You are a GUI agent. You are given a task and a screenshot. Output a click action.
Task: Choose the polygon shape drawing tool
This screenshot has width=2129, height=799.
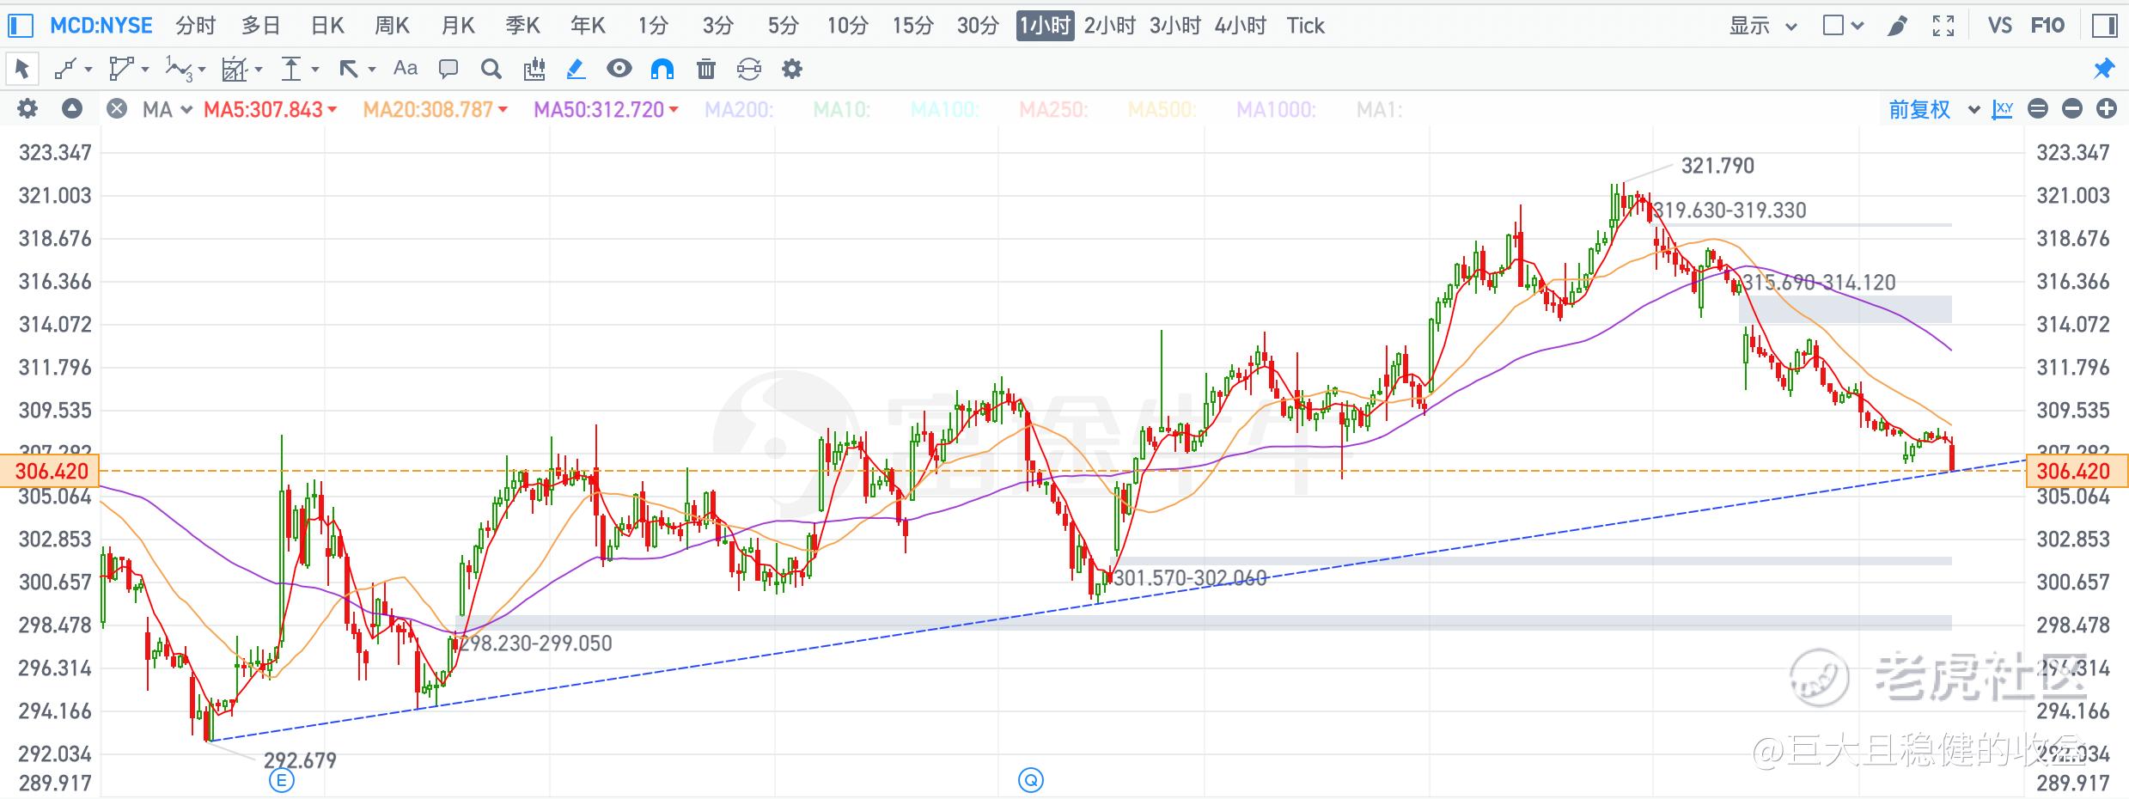point(121,69)
